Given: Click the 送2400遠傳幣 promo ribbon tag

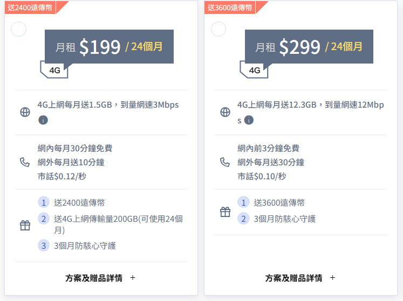Looking at the screenshot, I should [30, 8].
